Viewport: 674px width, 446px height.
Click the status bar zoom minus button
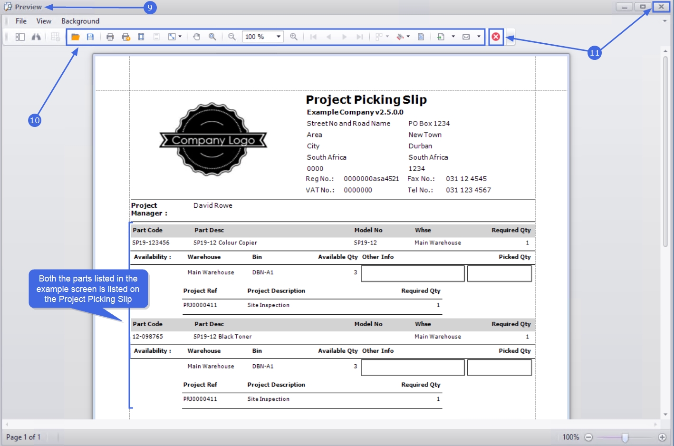point(588,437)
